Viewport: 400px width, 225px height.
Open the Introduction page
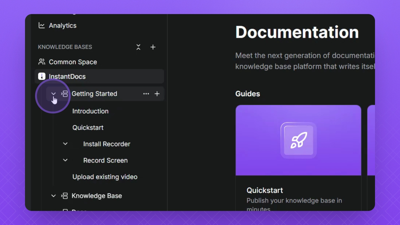coord(90,111)
